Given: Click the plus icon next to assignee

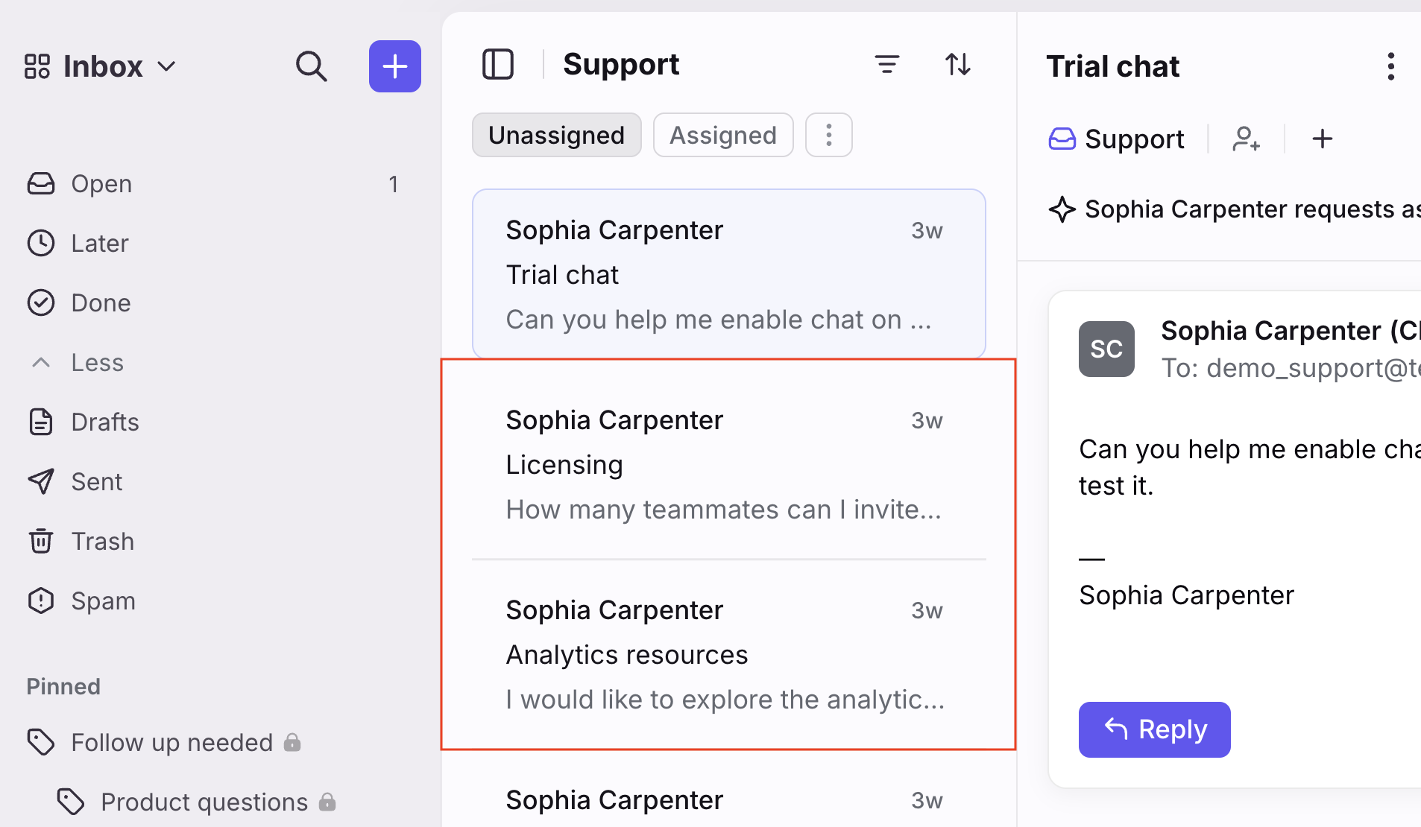Looking at the screenshot, I should click(1322, 139).
